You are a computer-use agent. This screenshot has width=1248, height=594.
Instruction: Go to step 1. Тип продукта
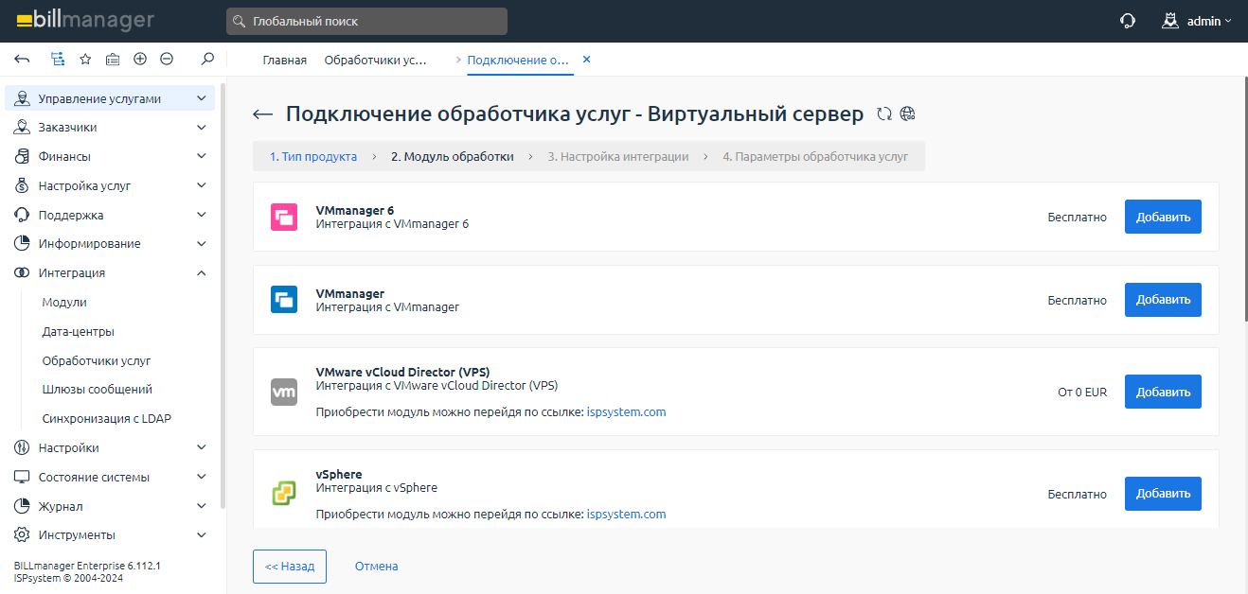pyautogui.click(x=313, y=156)
